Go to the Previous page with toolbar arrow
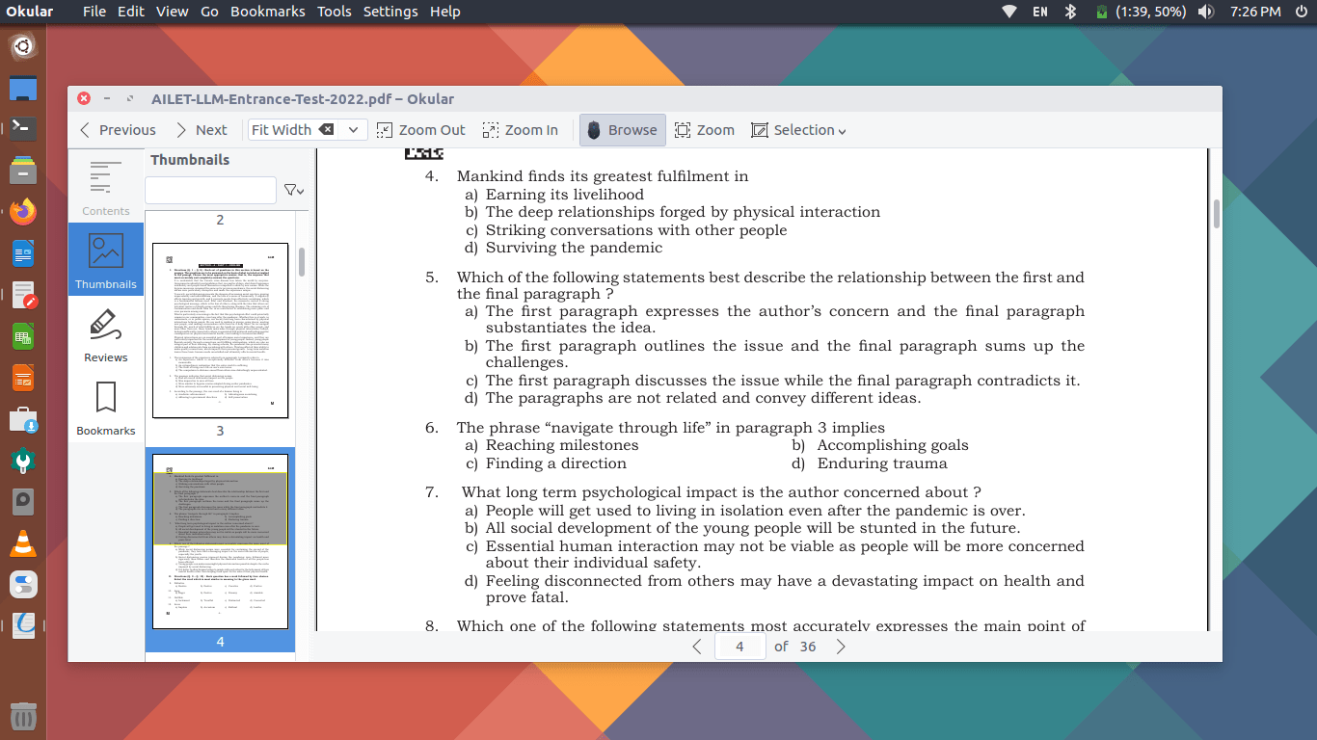 pos(116,130)
